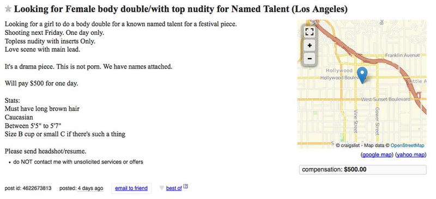Open the map in fullscreen mode

[309, 32]
